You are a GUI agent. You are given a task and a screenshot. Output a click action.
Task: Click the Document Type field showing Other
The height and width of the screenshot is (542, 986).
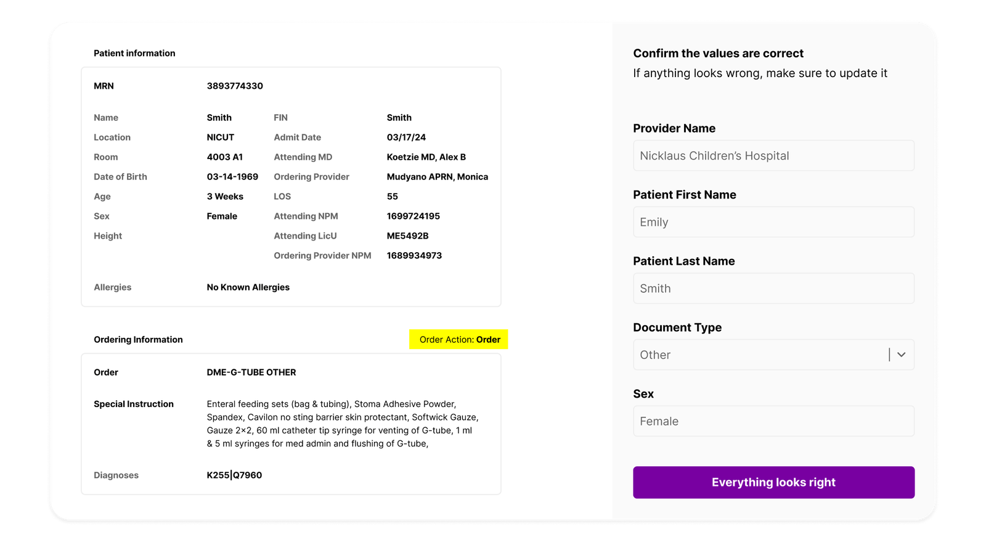739,355
